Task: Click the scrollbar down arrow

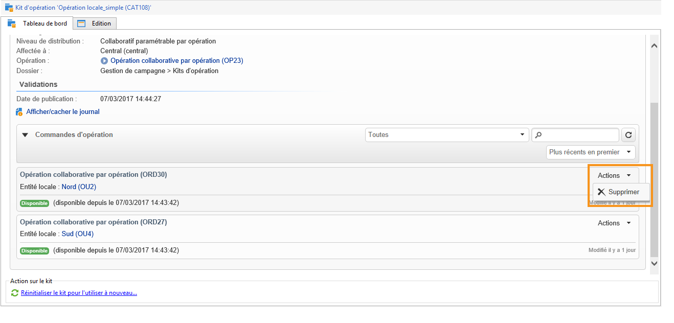Action: (654, 263)
